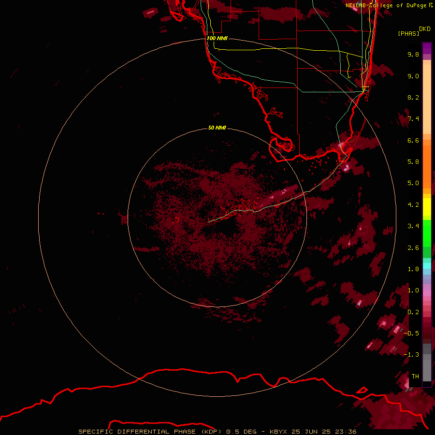The height and width of the screenshot is (435, 435).
Task: Select the 1.8 scale number
Action: pos(413,269)
